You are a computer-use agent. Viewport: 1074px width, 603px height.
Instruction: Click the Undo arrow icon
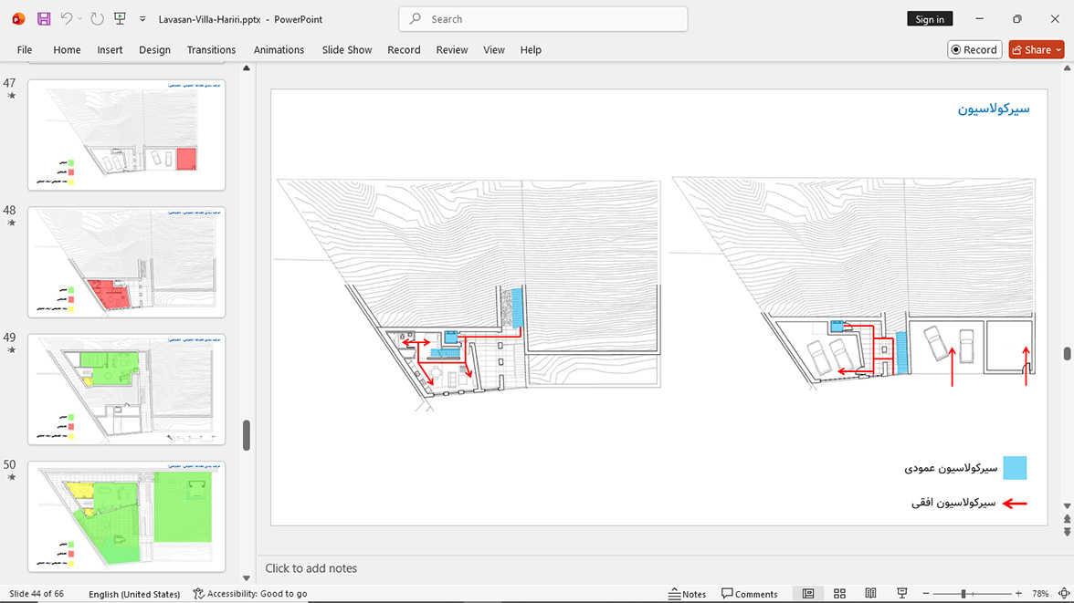click(x=66, y=18)
